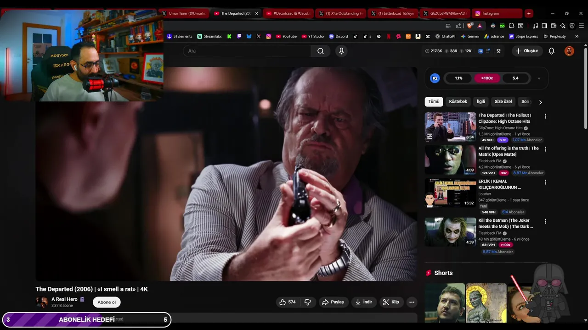Open the Netflix bookmark icon

point(389,36)
